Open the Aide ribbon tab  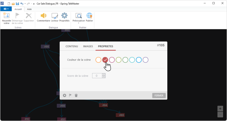[30, 9]
